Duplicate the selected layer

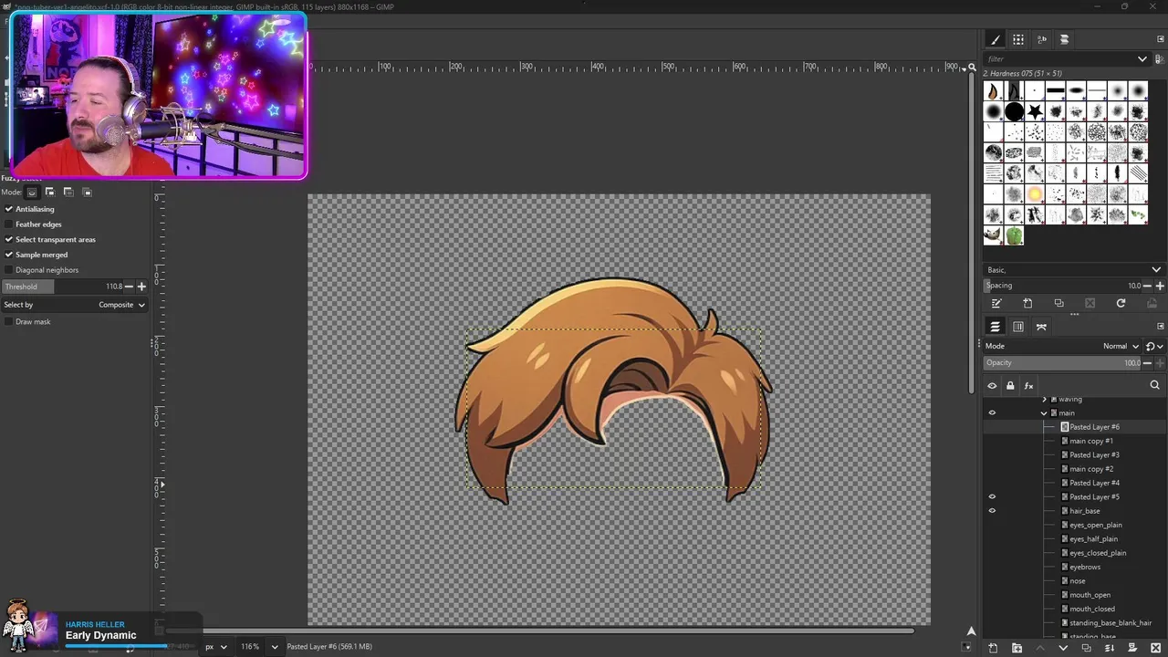(x=1086, y=648)
